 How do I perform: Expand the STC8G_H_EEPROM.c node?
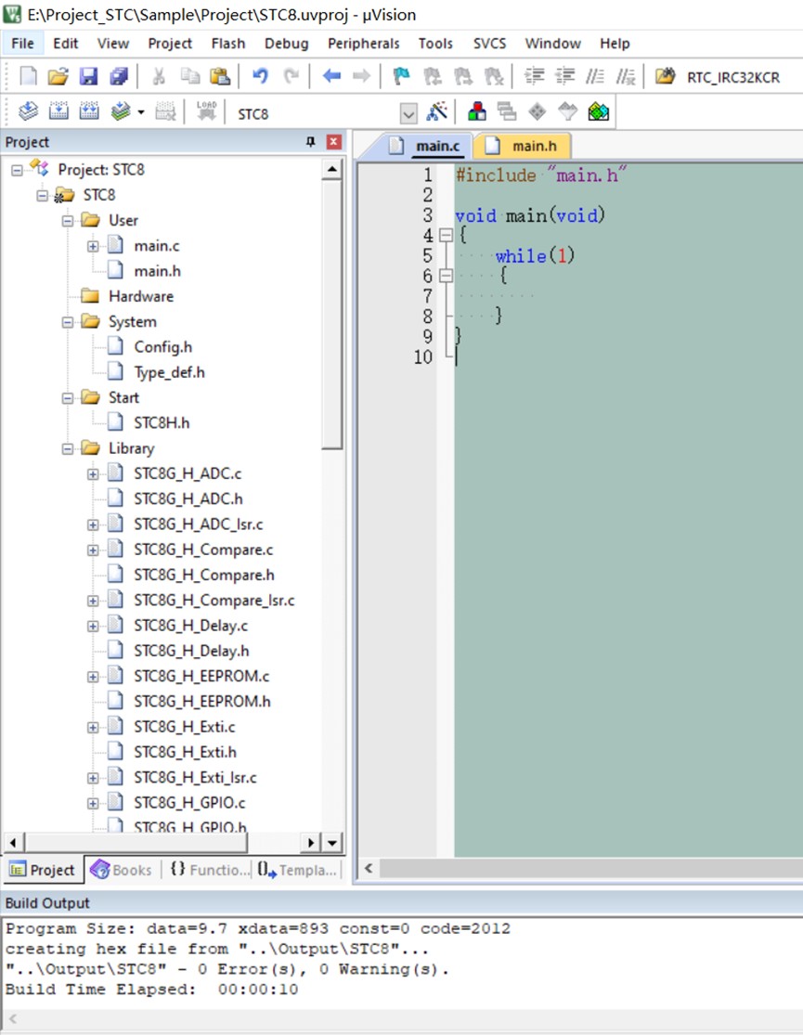click(x=93, y=677)
